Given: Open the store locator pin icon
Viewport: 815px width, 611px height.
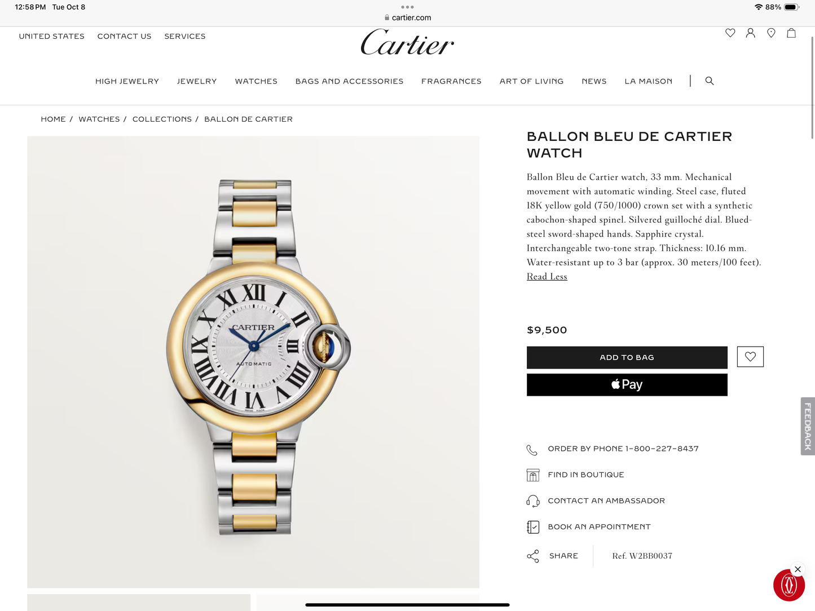Looking at the screenshot, I should tap(771, 33).
